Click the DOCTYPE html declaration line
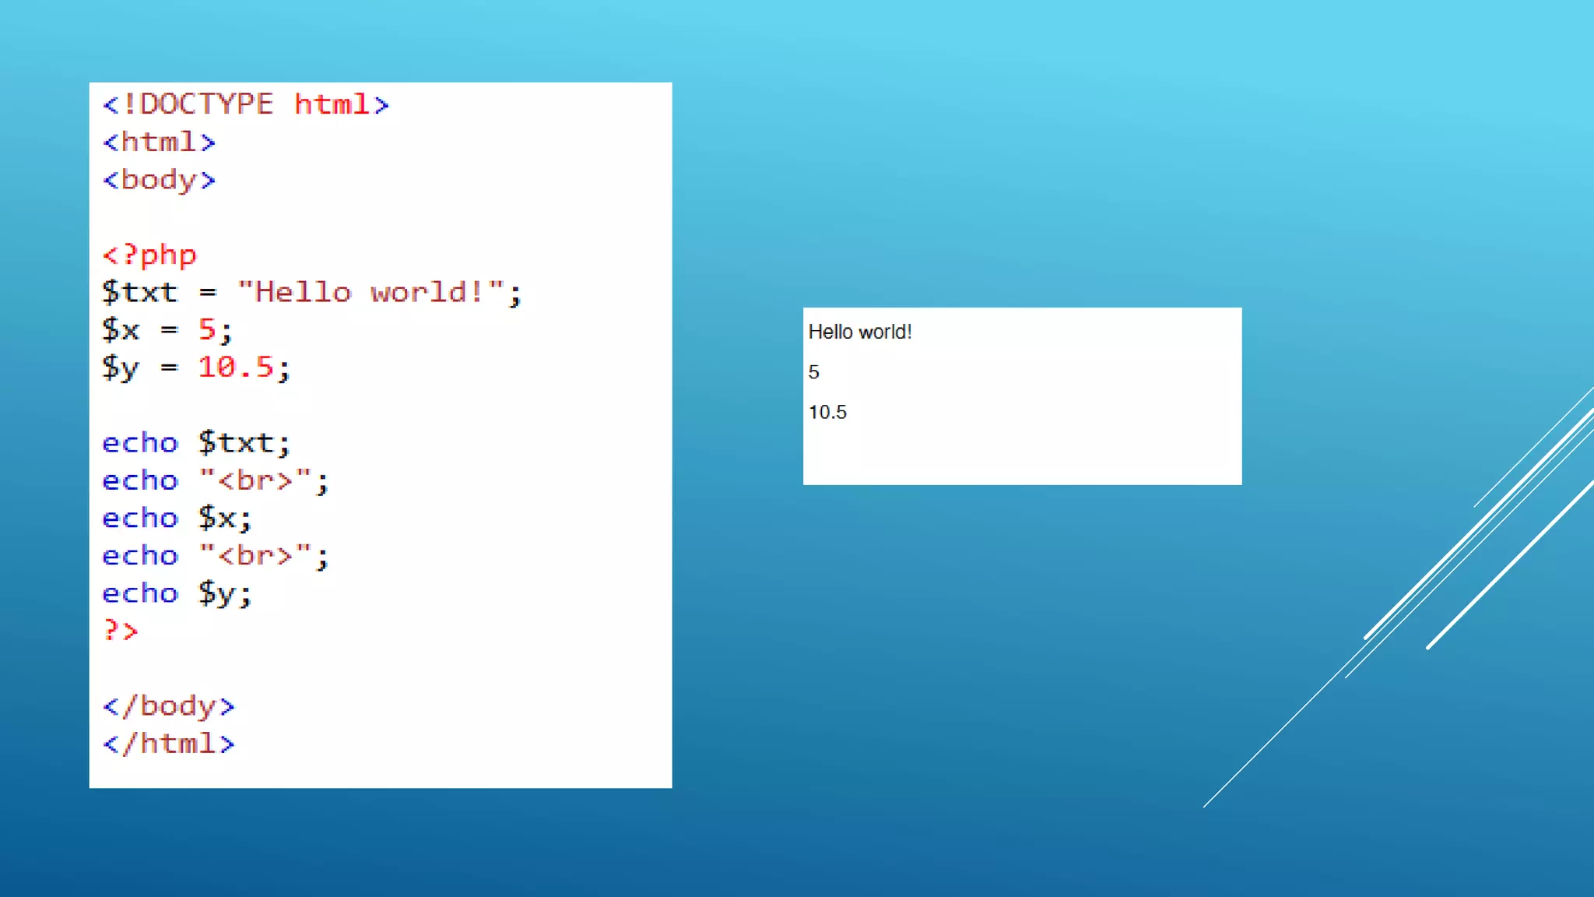 [x=245, y=104]
